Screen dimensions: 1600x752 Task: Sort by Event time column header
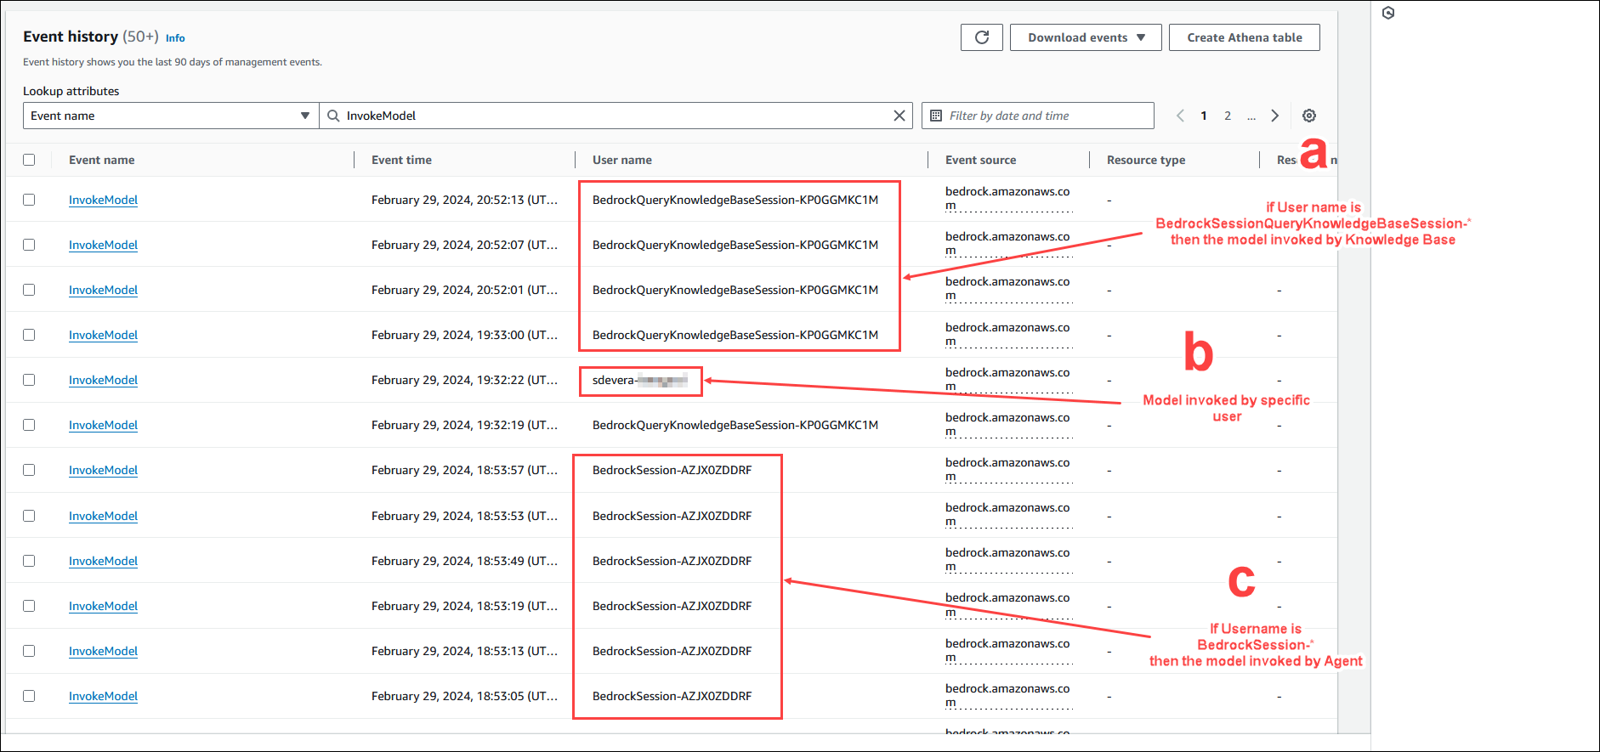coord(401,160)
